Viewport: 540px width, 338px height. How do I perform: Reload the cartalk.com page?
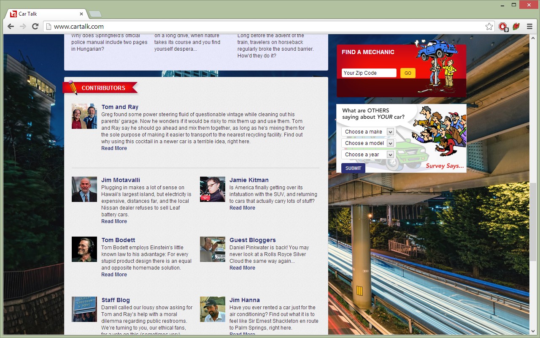pos(35,27)
